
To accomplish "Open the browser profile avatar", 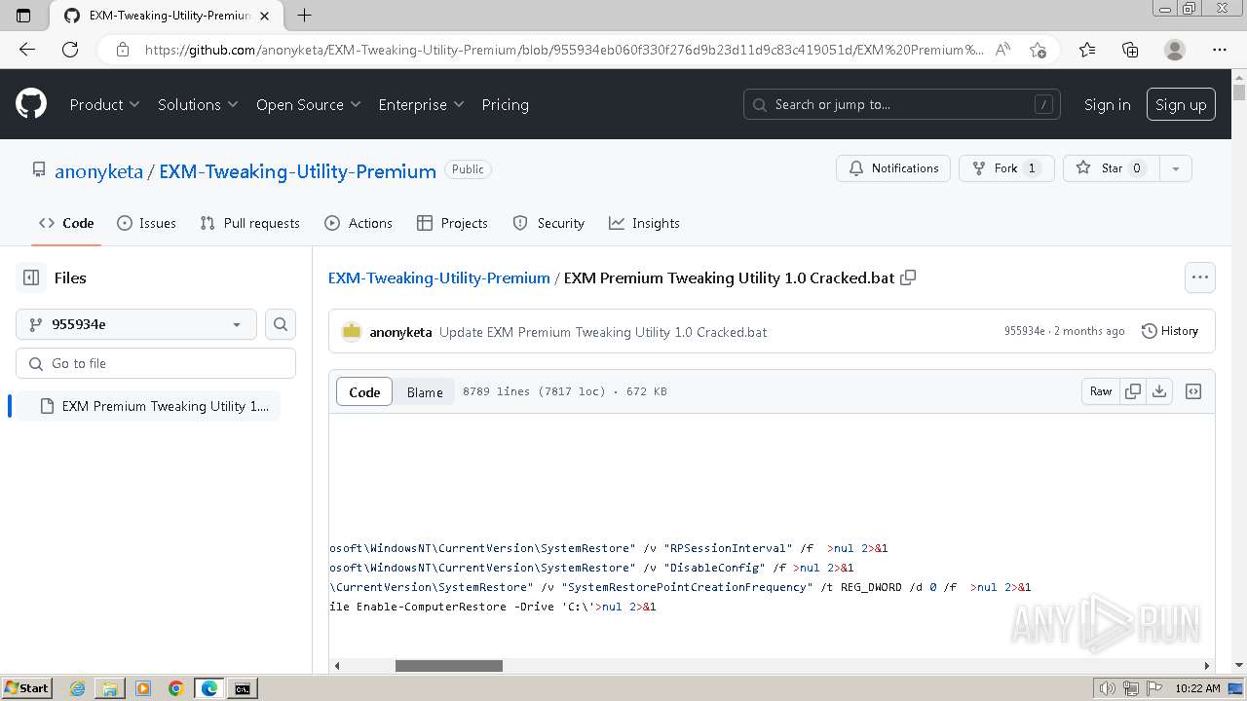I will tap(1175, 50).
